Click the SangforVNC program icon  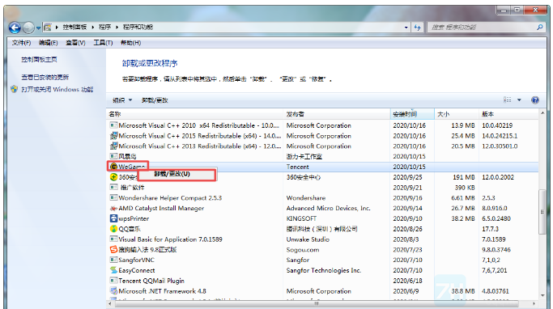[113, 260]
